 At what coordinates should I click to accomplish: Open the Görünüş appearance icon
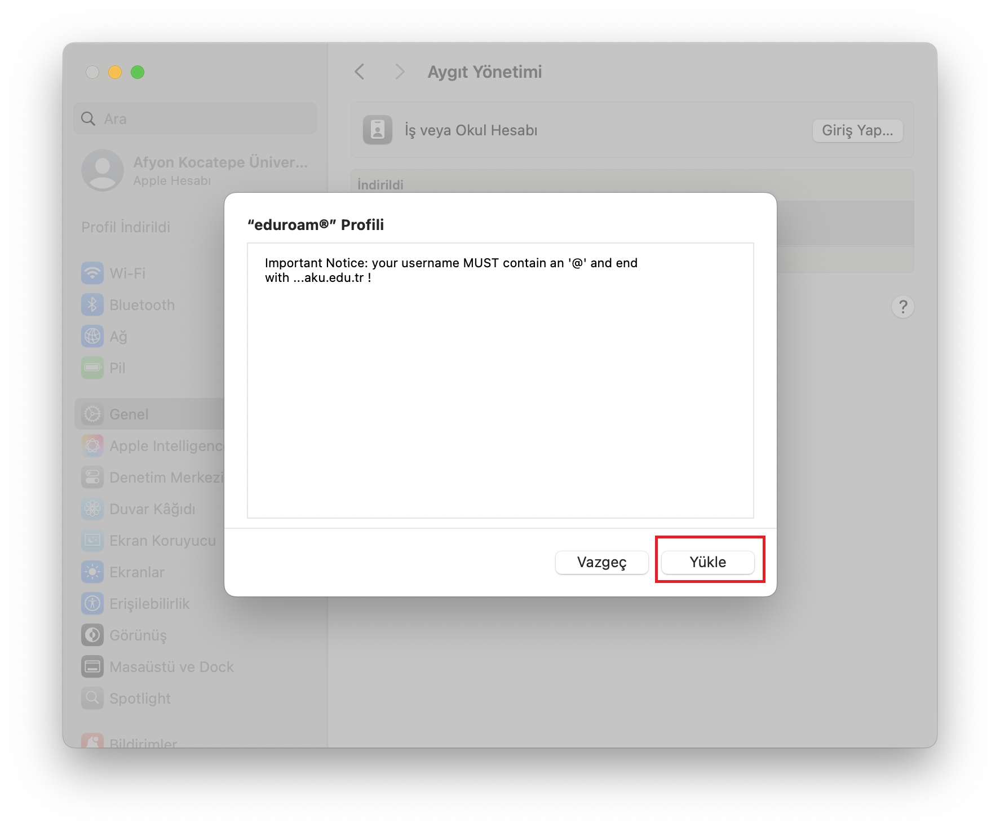pos(92,635)
